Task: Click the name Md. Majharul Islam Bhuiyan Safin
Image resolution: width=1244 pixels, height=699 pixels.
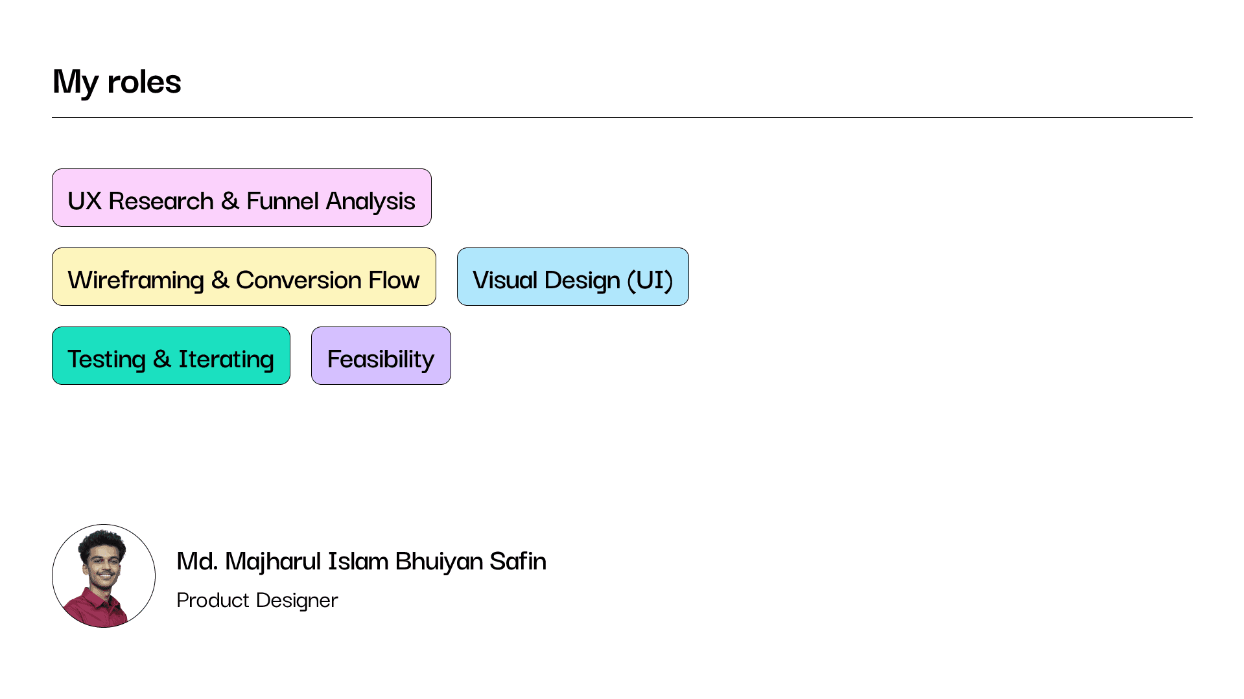Action: [361, 561]
